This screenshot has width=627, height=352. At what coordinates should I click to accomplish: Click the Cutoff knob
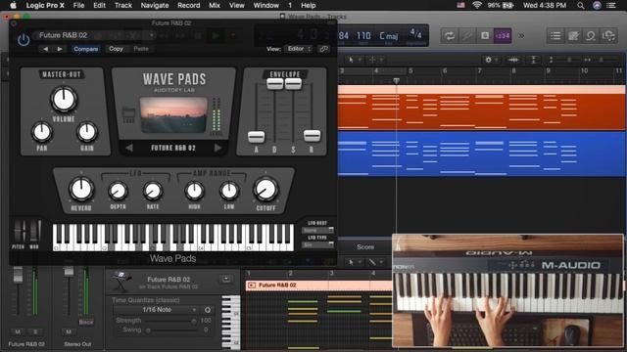265,189
